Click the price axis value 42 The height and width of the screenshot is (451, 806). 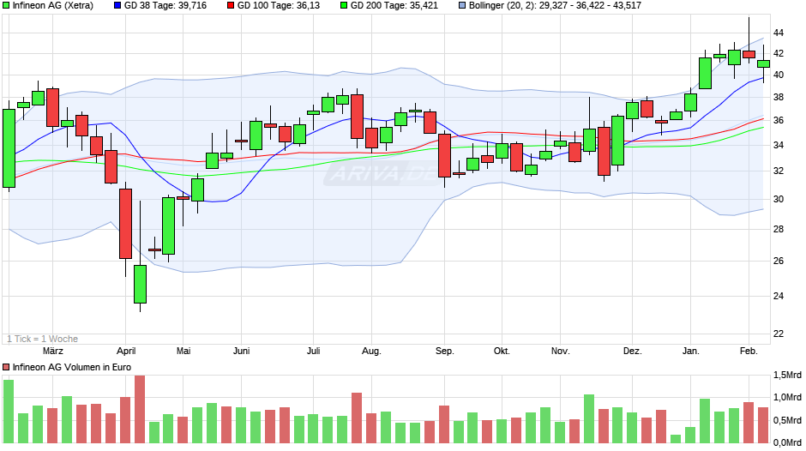(x=779, y=53)
